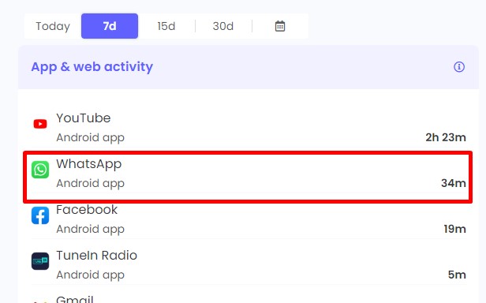This screenshot has width=486, height=303.
Task: Click the App & web activity heading
Action: pyautogui.click(x=92, y=67)
